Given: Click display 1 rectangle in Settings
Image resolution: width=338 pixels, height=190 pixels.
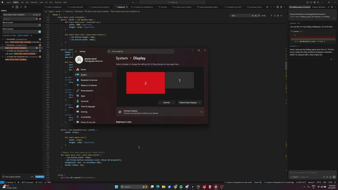Looking at the screenshot, I should 180,80.
